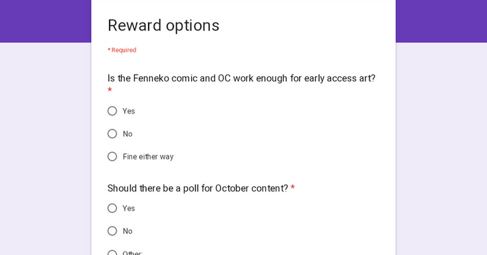The width and height of the screenshot is (487, 255).
Task: Choose the Other option radio at the bottom
Action: tap(112, 253)
